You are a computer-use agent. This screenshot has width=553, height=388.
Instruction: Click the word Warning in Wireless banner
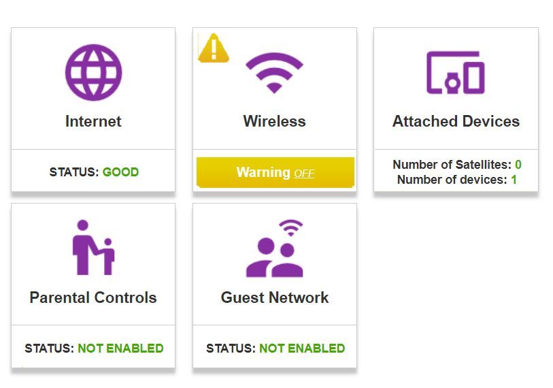[x=263, y=172]
